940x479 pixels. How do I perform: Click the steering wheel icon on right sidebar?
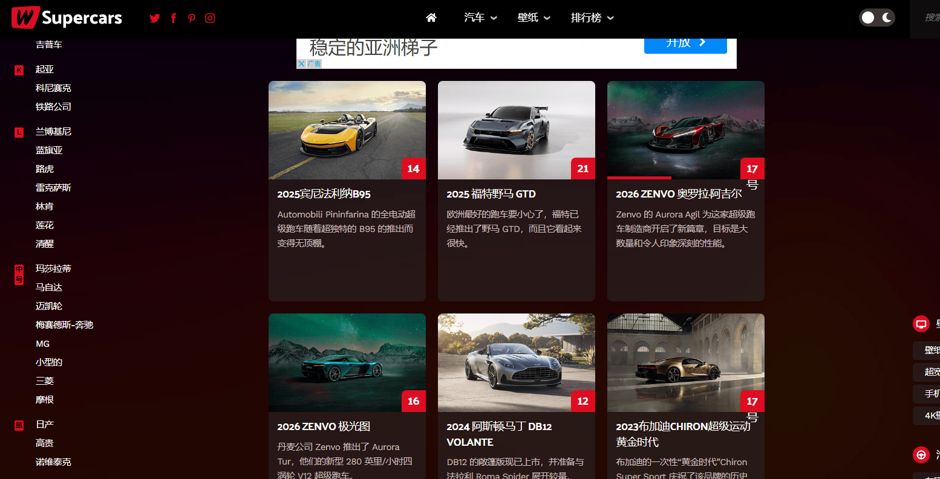tap(921, 455)
